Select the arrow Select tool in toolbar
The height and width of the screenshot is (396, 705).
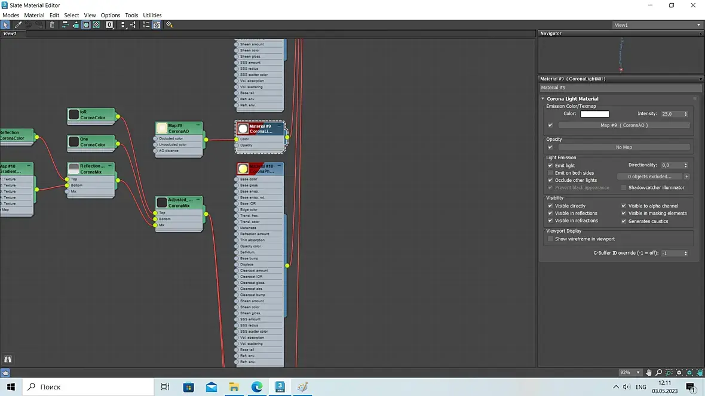(x=5, y=25)
